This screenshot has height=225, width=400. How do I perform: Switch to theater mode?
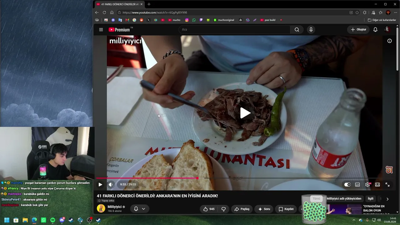click(x=377, y=185)
